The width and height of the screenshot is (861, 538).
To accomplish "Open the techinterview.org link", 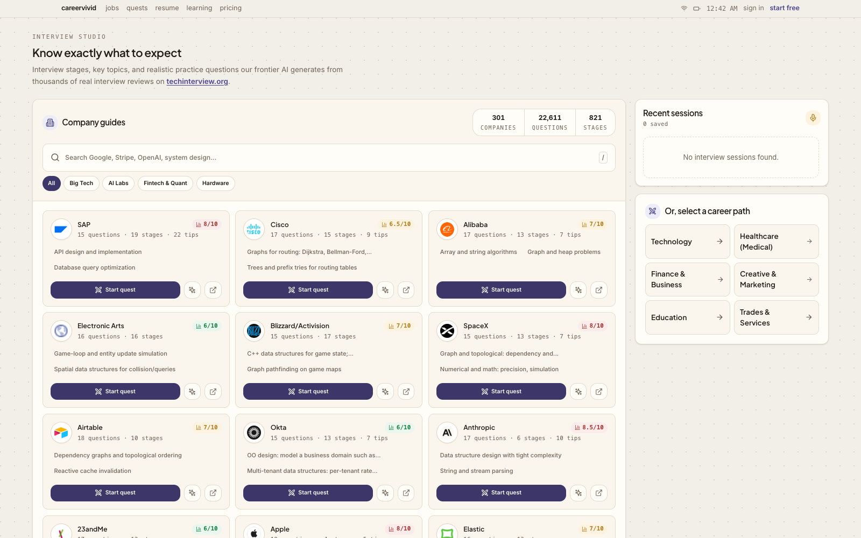I will [x=197, y=82].
